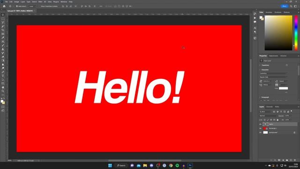The width and height of the screenshot is (300, 169).
Task: Filter layers by type layers (T icon)
Action: point(281,112)
